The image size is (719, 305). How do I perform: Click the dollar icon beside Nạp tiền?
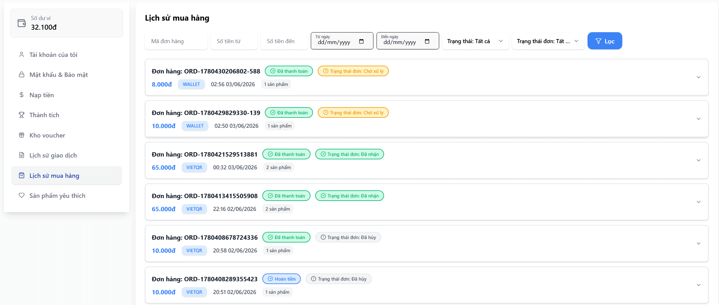[x=22, y=95]
